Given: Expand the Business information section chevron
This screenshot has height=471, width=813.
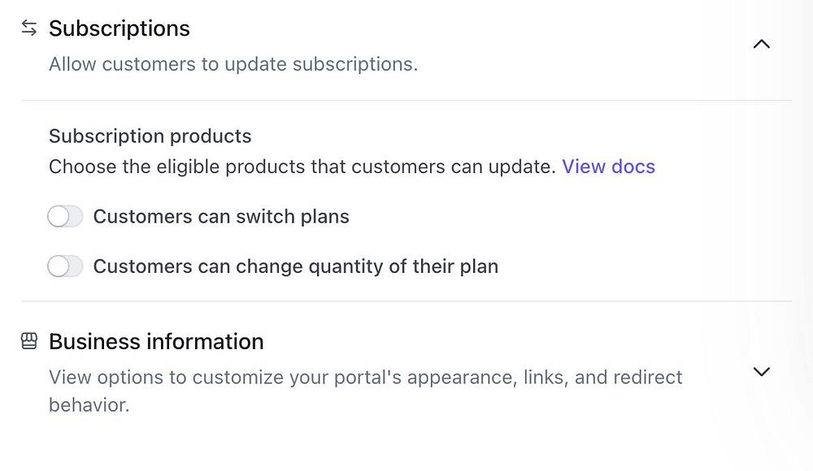Looking at the screenshot, I should [761, 372].
